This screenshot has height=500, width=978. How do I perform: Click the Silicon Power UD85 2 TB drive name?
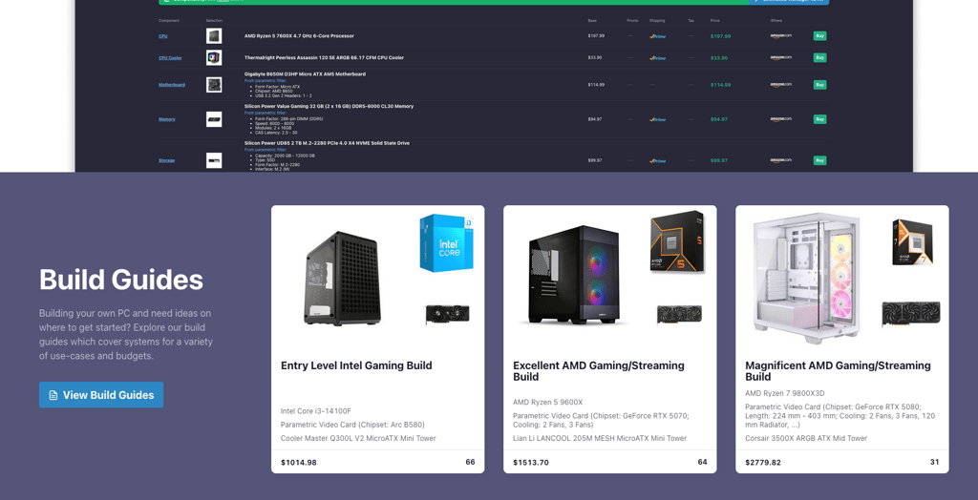pos(327,143)
